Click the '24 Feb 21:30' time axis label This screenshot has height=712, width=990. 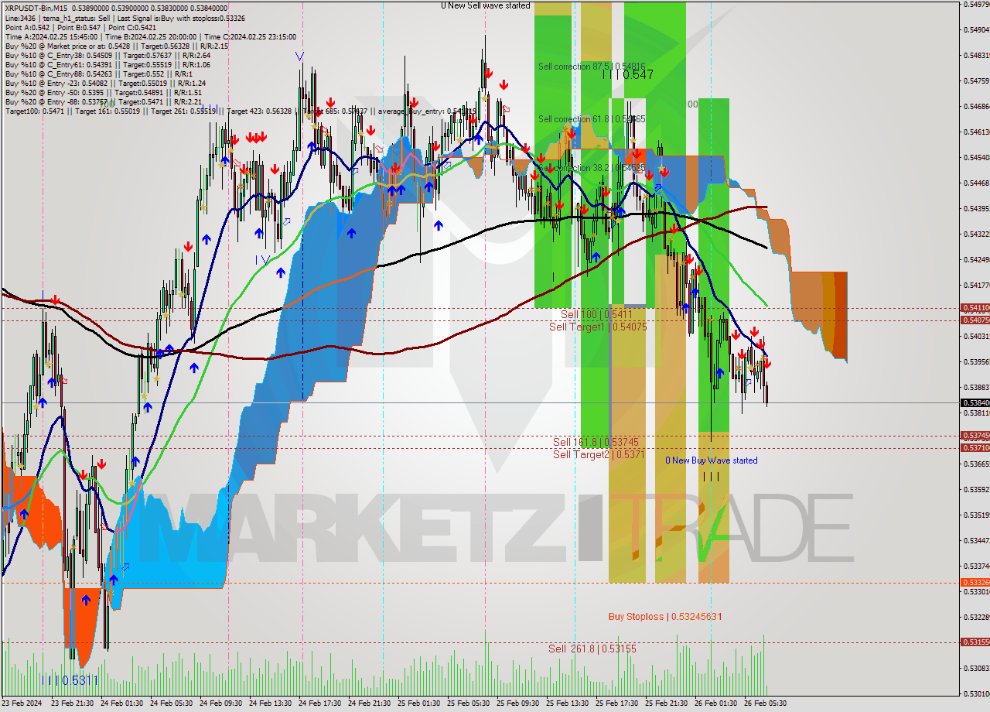(x=370, y=703)
